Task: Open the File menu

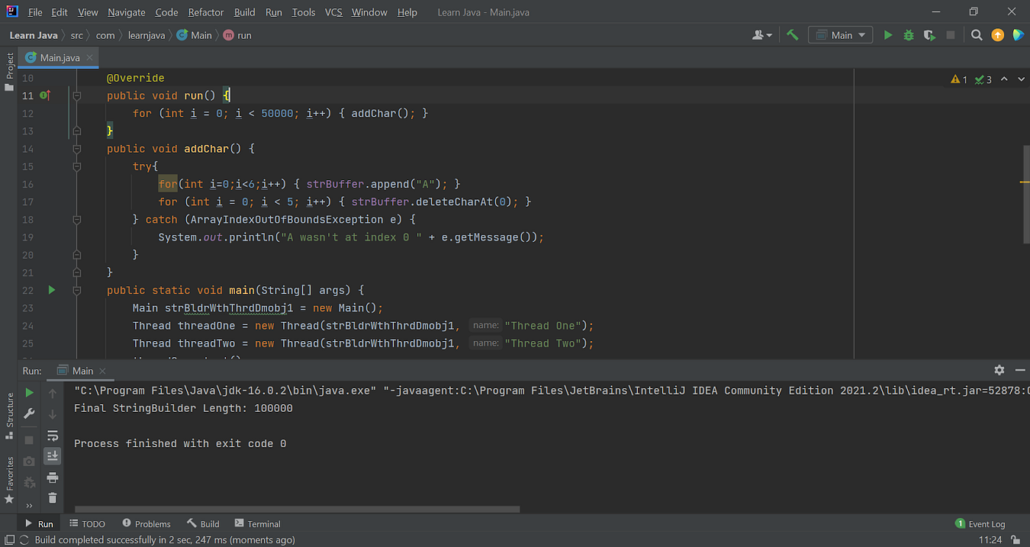Action: pyautogui.click(x=35, y=12)
